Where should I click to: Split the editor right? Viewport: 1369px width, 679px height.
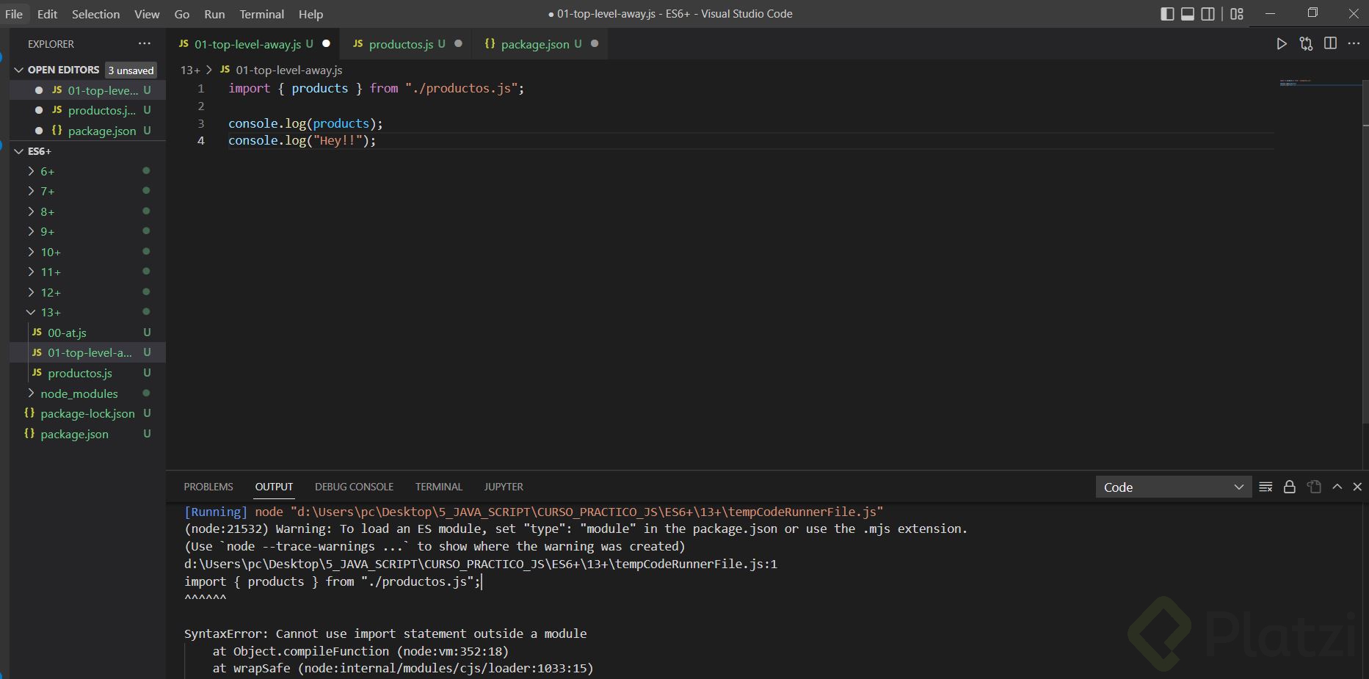[1330, 44]
